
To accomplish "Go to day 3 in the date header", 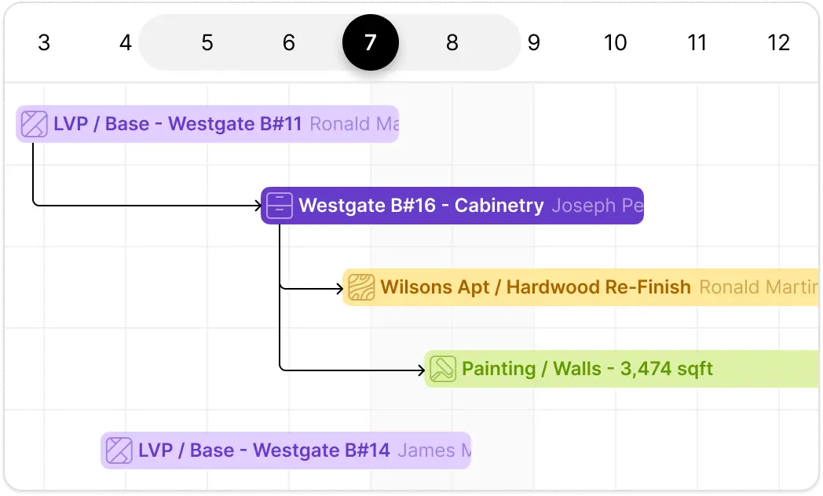I will pos(44,42).
